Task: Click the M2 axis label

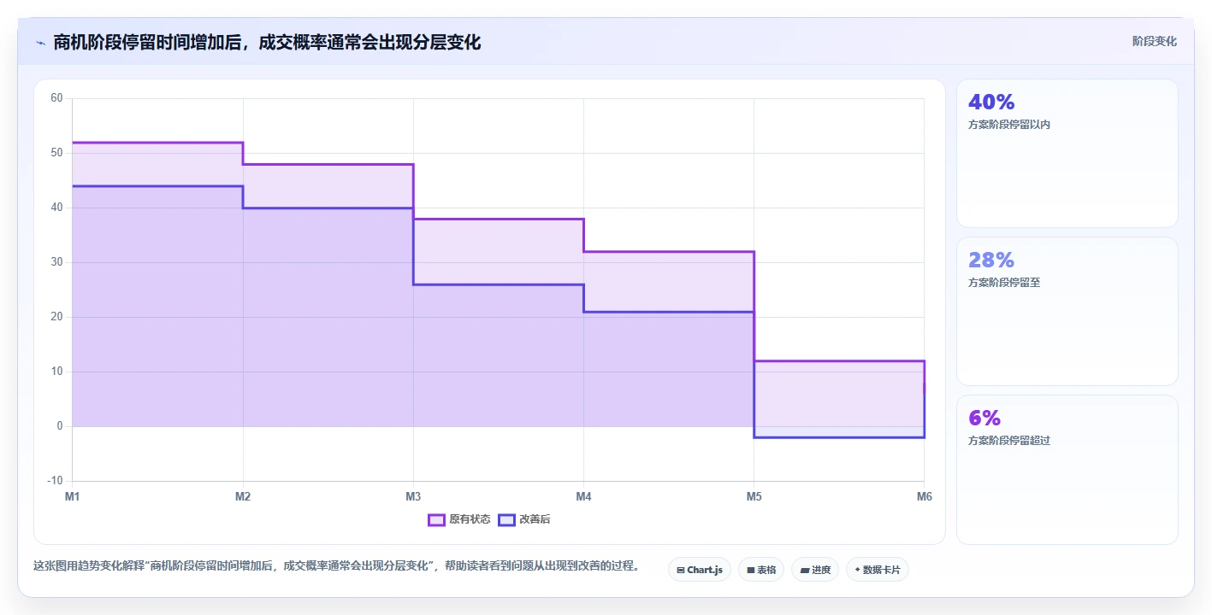Action: click(x=243, y=496)
